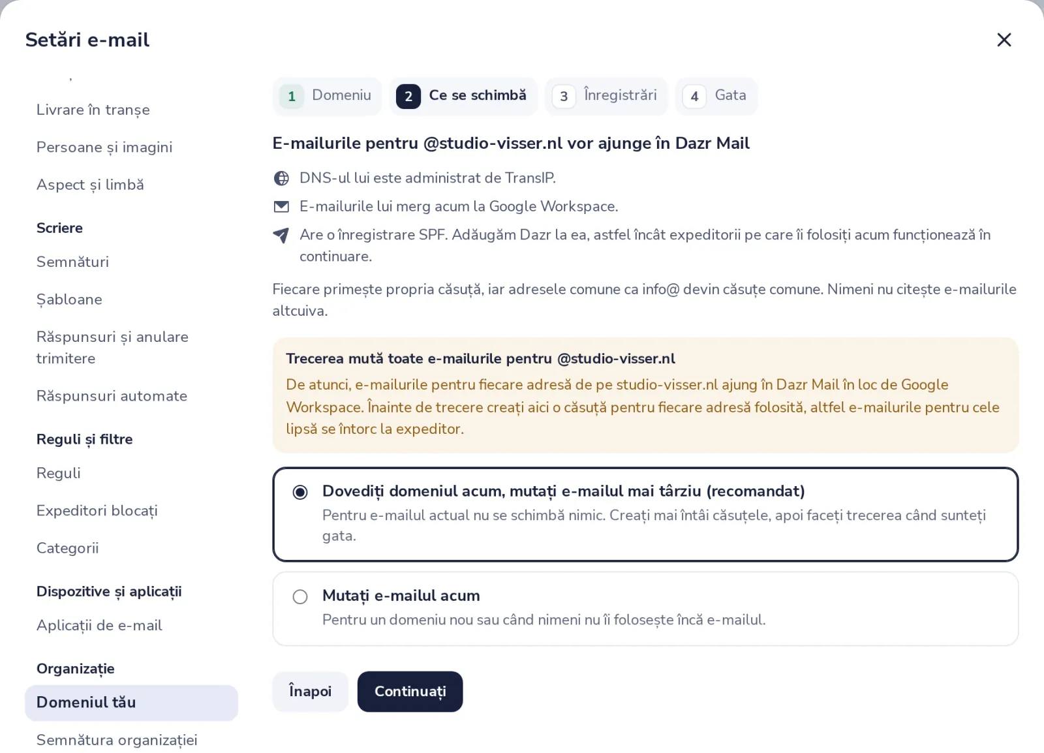Select "Mutați e-mailul acum" radio option
This screenshot has height=753, width=1044.
300,596
